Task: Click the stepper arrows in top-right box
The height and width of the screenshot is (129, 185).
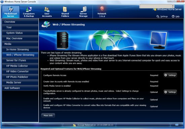Action: pyautogui.click(x=173, y=6)
